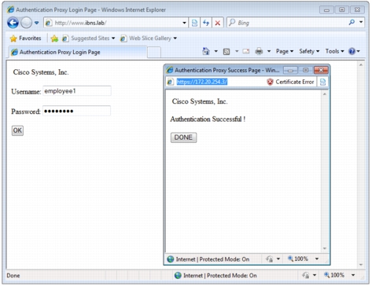This screenshot has height=286, width=372.
Task: Expand the main window zoom dropdown arrow
Action: pyautogui.click(x=353, y=275)
